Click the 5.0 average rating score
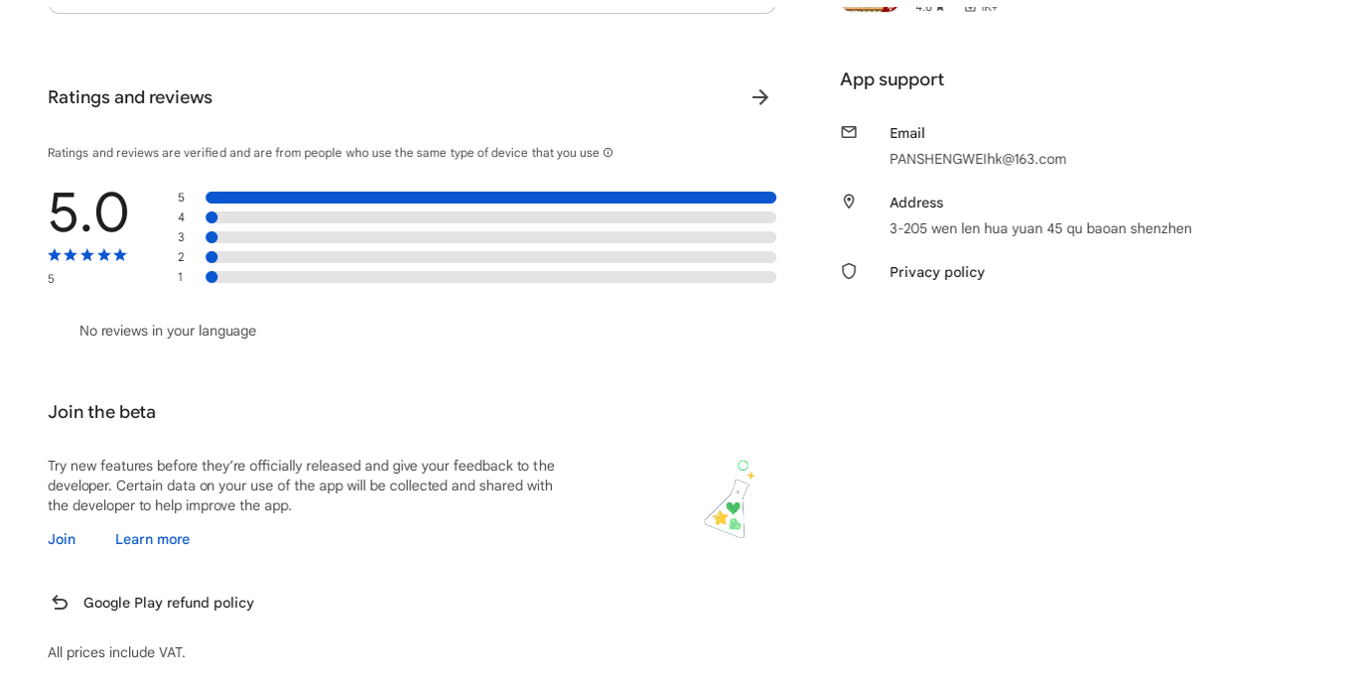1356x689 pixels. click(x=87, y=212)
